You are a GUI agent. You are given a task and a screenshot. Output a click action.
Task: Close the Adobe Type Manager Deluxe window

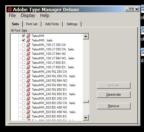(x=137, y=10)
